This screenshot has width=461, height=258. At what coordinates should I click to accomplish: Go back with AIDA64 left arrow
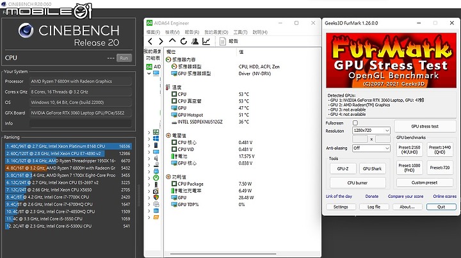(150, 42)
